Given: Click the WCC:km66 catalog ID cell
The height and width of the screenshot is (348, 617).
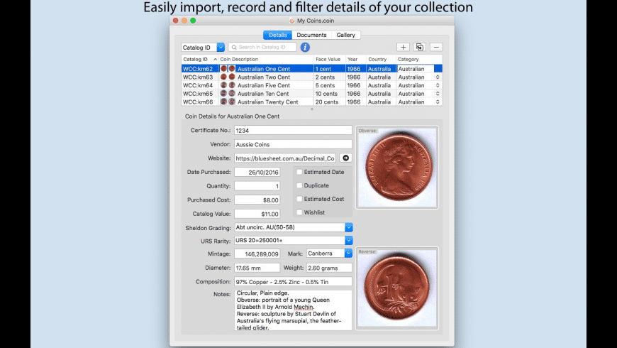Looking at the screenshot, I should [198, 102].
